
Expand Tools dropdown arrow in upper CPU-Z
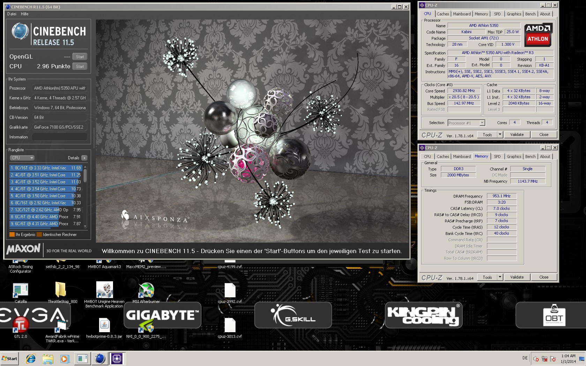(500, 135)
